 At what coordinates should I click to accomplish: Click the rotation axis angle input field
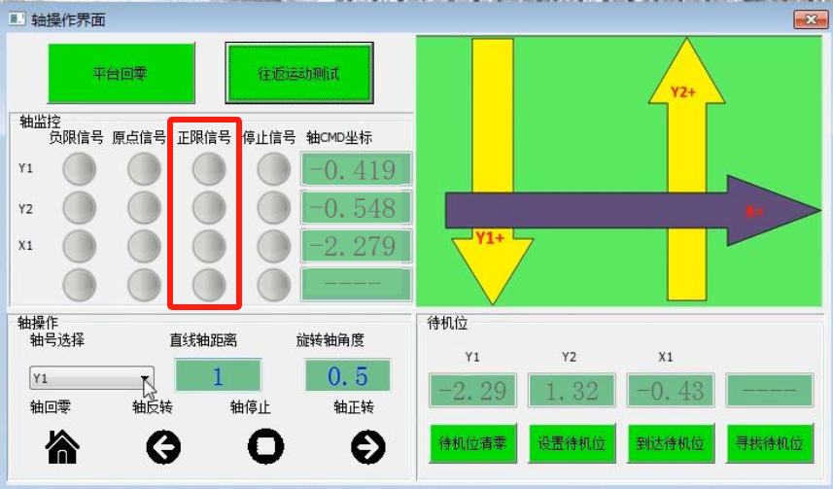[x=347, y=376]
